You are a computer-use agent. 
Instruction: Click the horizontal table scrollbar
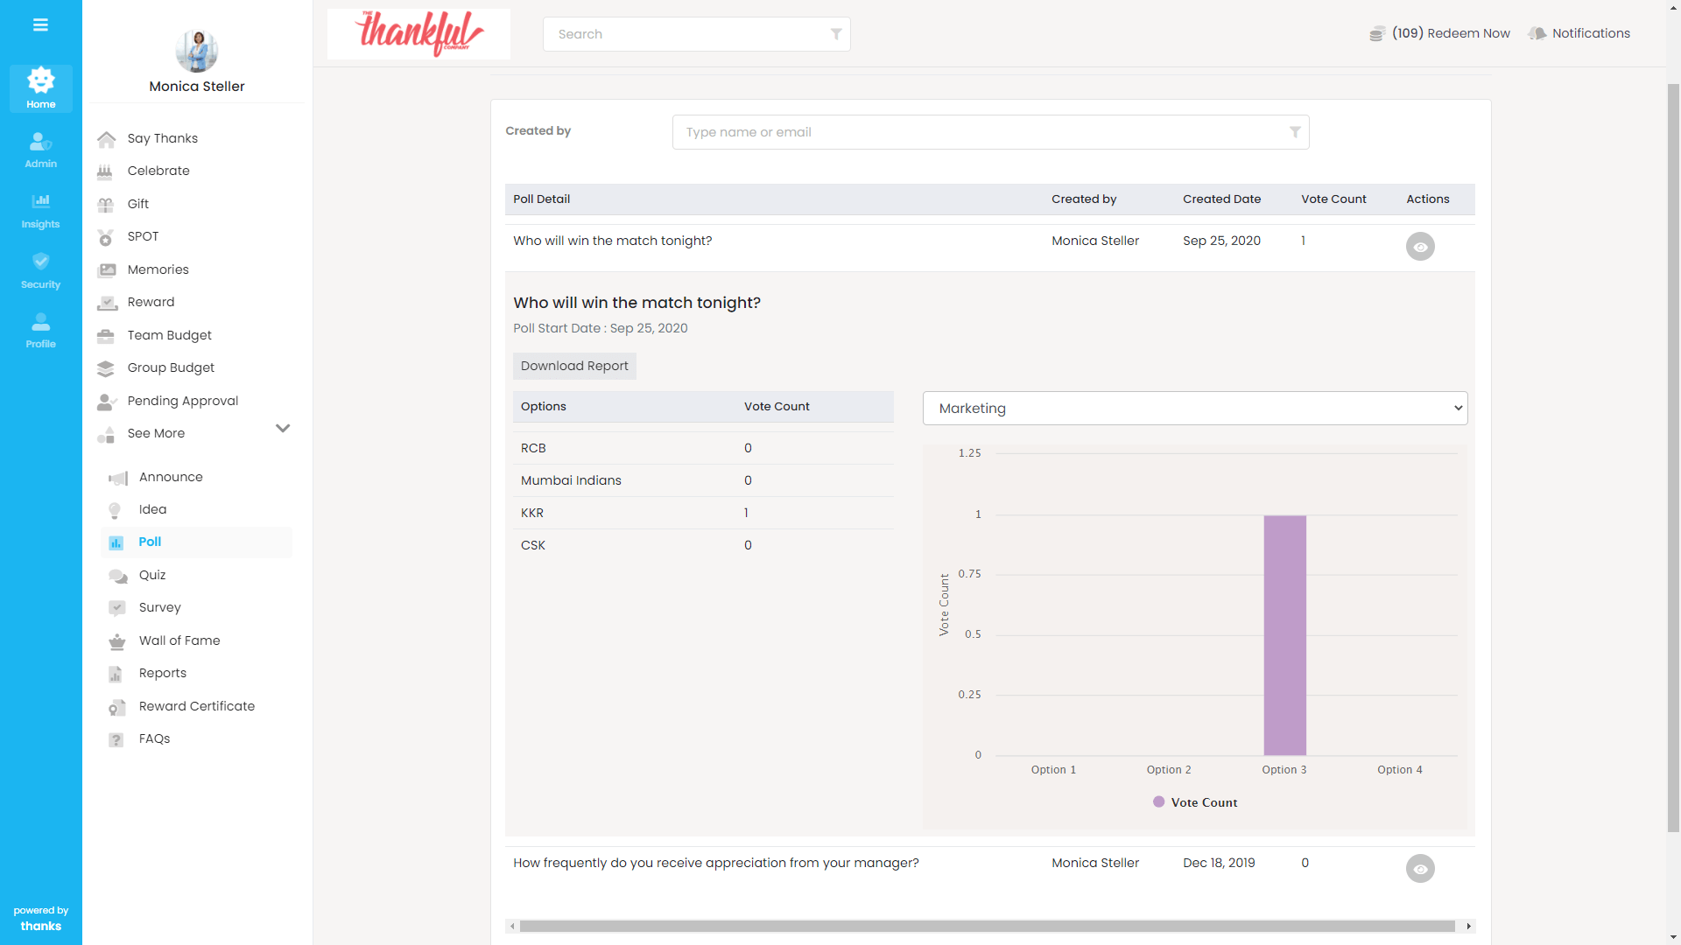[987, 926]
